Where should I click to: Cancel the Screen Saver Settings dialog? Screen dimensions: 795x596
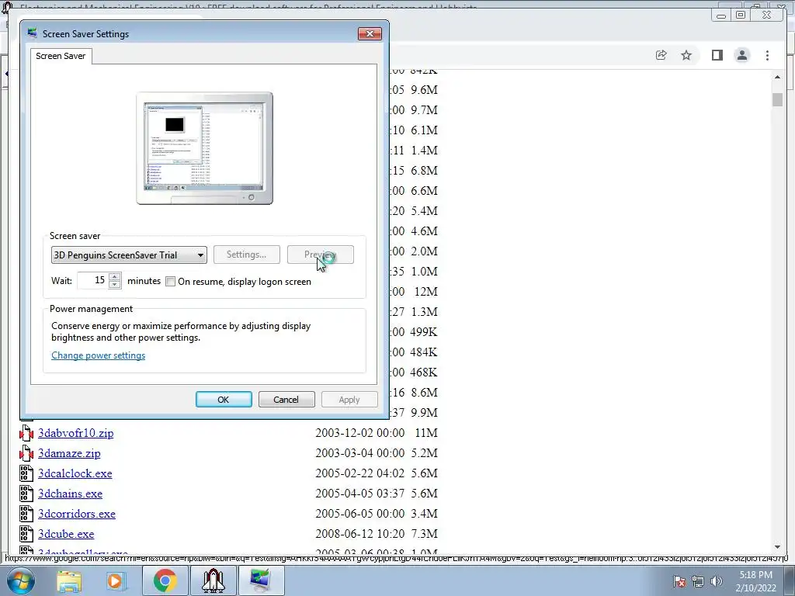point(286,400)
